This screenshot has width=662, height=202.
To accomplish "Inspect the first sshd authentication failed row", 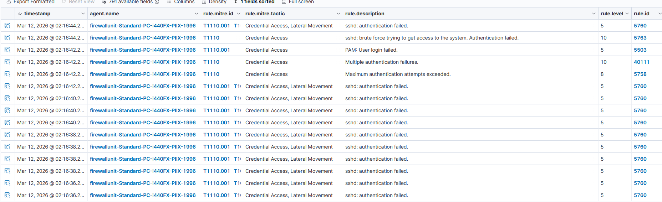I will coord(7,26).
